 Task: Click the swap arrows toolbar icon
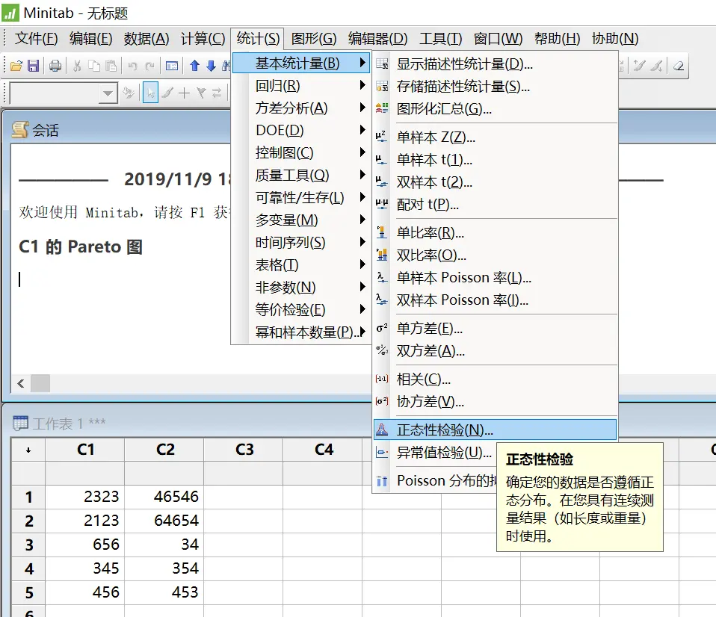tap(217, 93)
